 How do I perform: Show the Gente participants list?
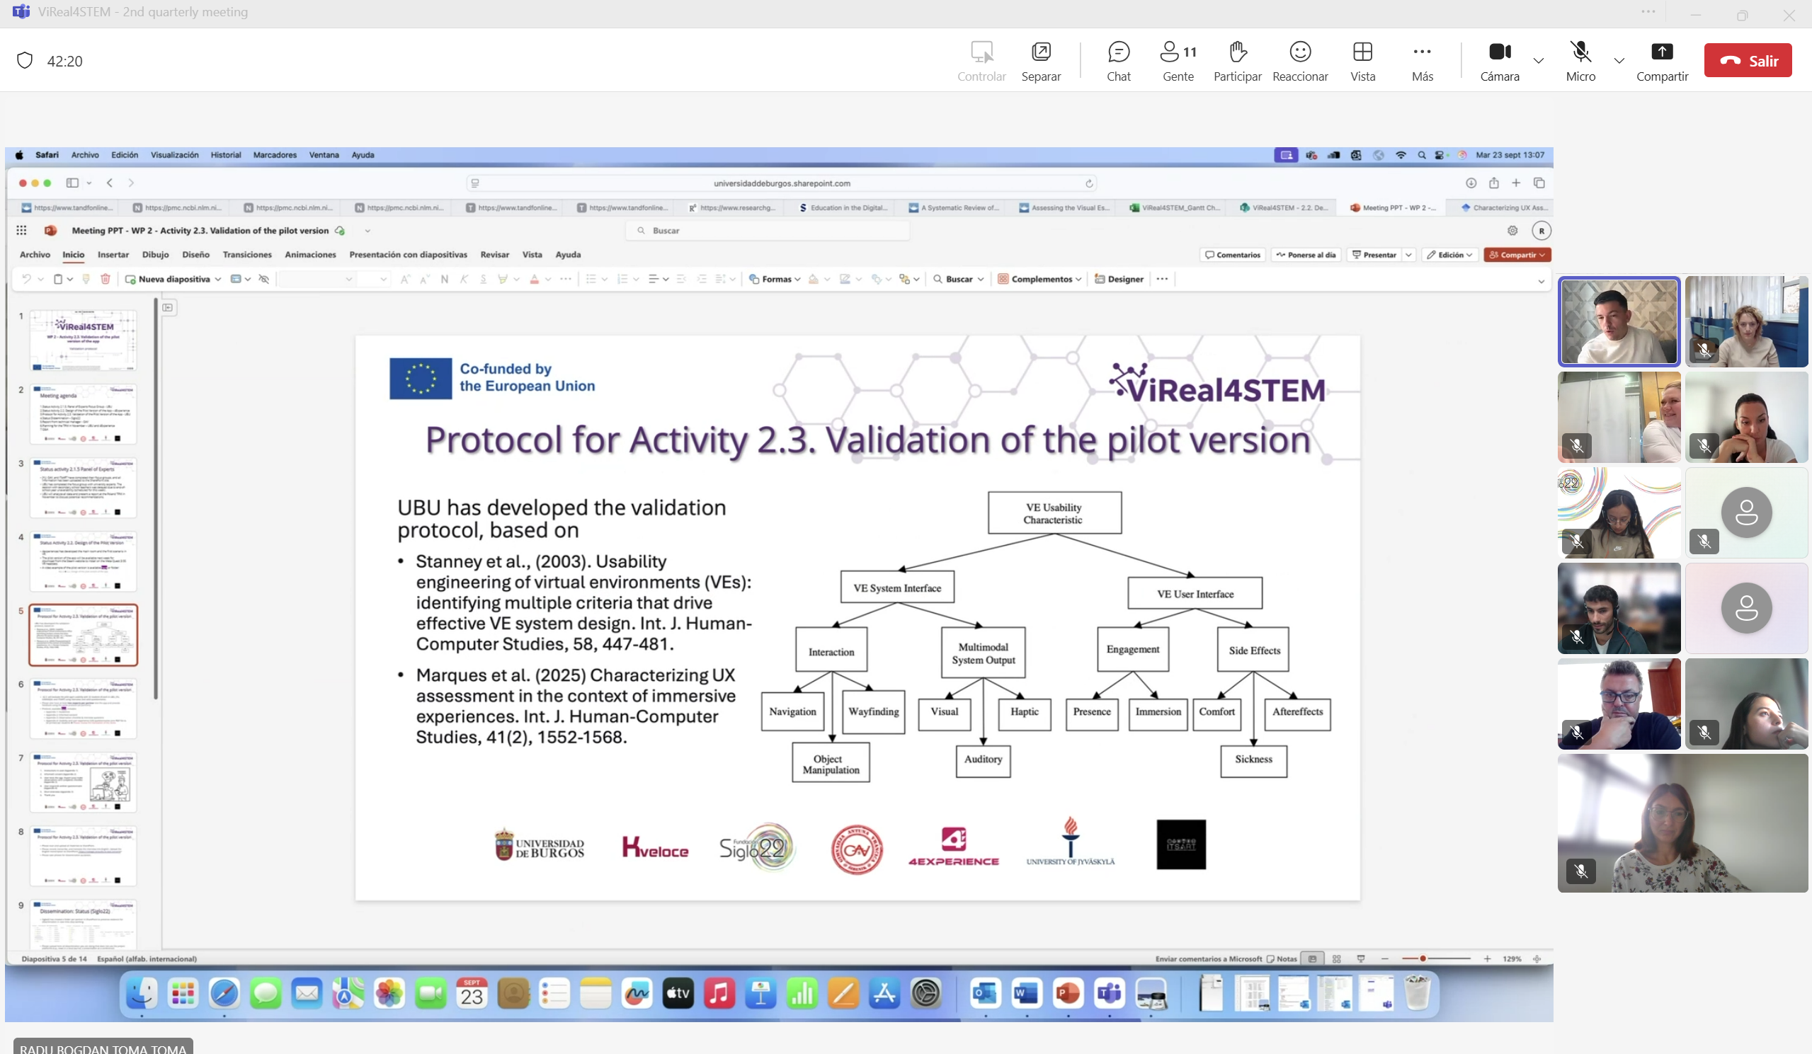[x=1177, y=60]
